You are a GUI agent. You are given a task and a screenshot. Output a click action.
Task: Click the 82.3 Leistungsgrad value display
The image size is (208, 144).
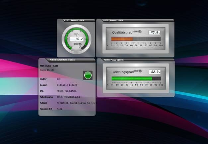(x=154, y=72)
